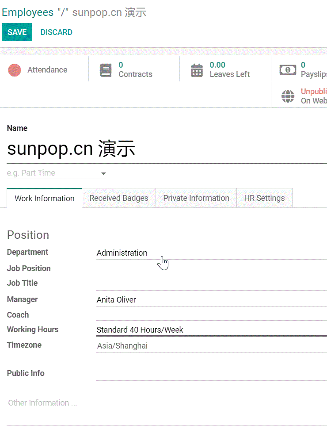Click the DISCARD button

coord(57,32)
